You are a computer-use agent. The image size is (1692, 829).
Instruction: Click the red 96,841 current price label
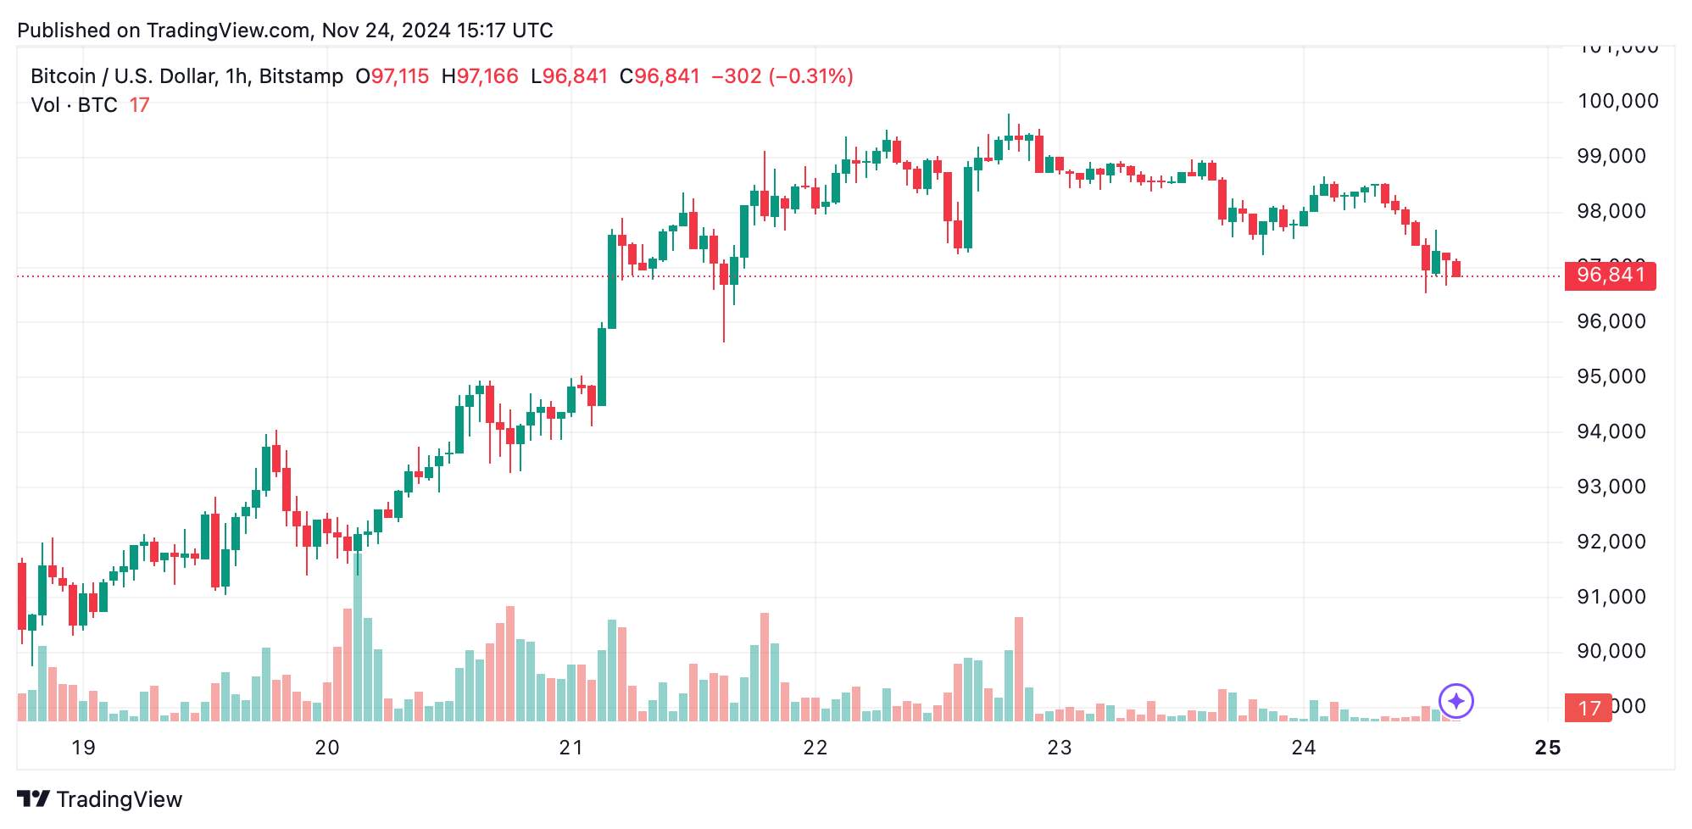(x=1611, y=275)
